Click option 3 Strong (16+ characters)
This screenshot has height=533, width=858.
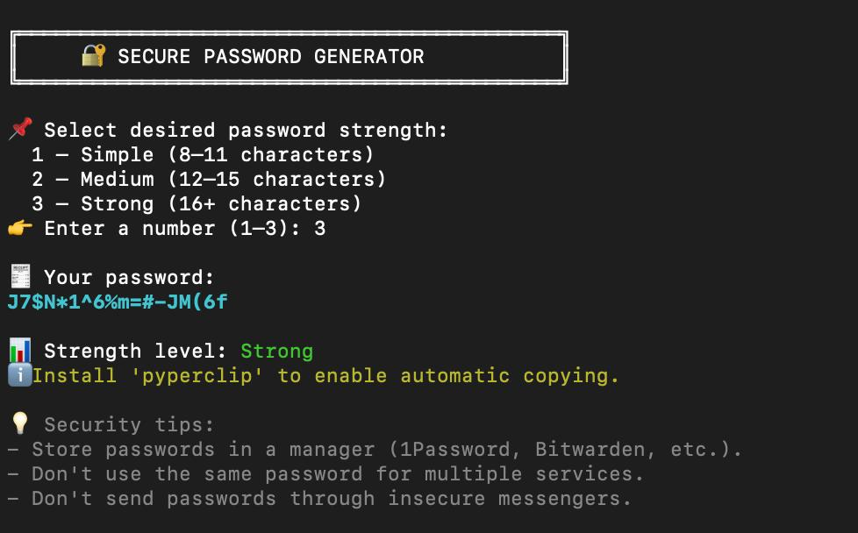[197, 204]
